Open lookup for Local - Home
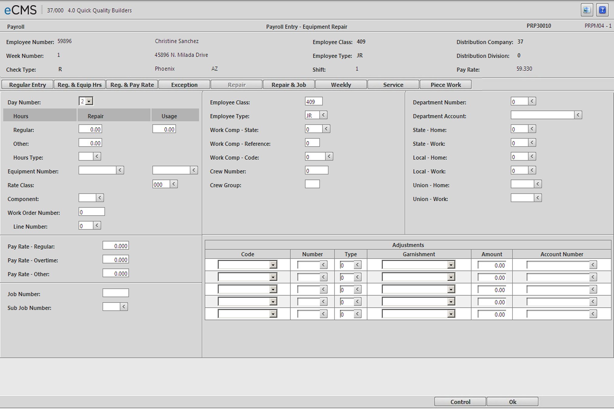Screen dimensions: 614x409 [x=532, y=157]
